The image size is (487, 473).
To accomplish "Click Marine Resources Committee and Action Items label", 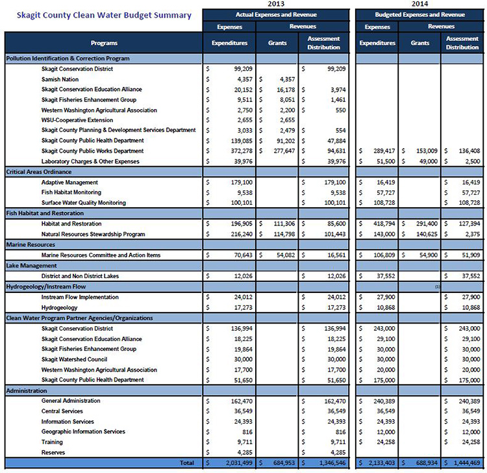I will coord(101,255).
